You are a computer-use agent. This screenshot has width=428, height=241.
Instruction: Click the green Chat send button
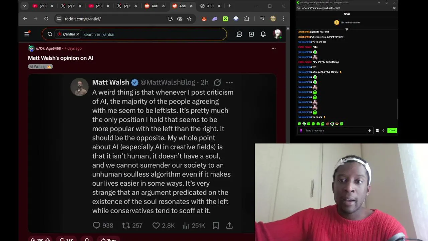(392, 131)
